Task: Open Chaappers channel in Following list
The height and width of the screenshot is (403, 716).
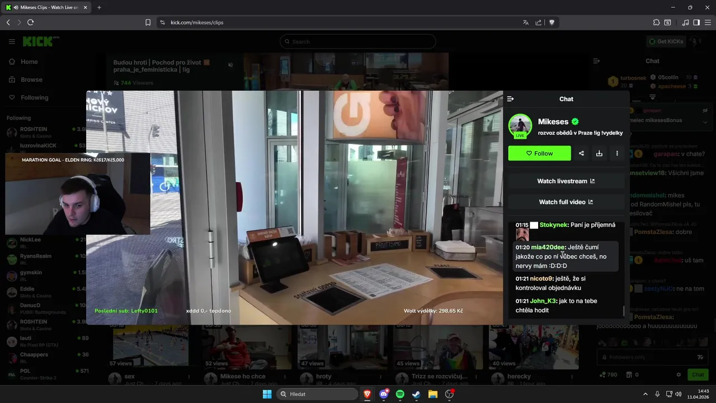Action: pos(48,358)
